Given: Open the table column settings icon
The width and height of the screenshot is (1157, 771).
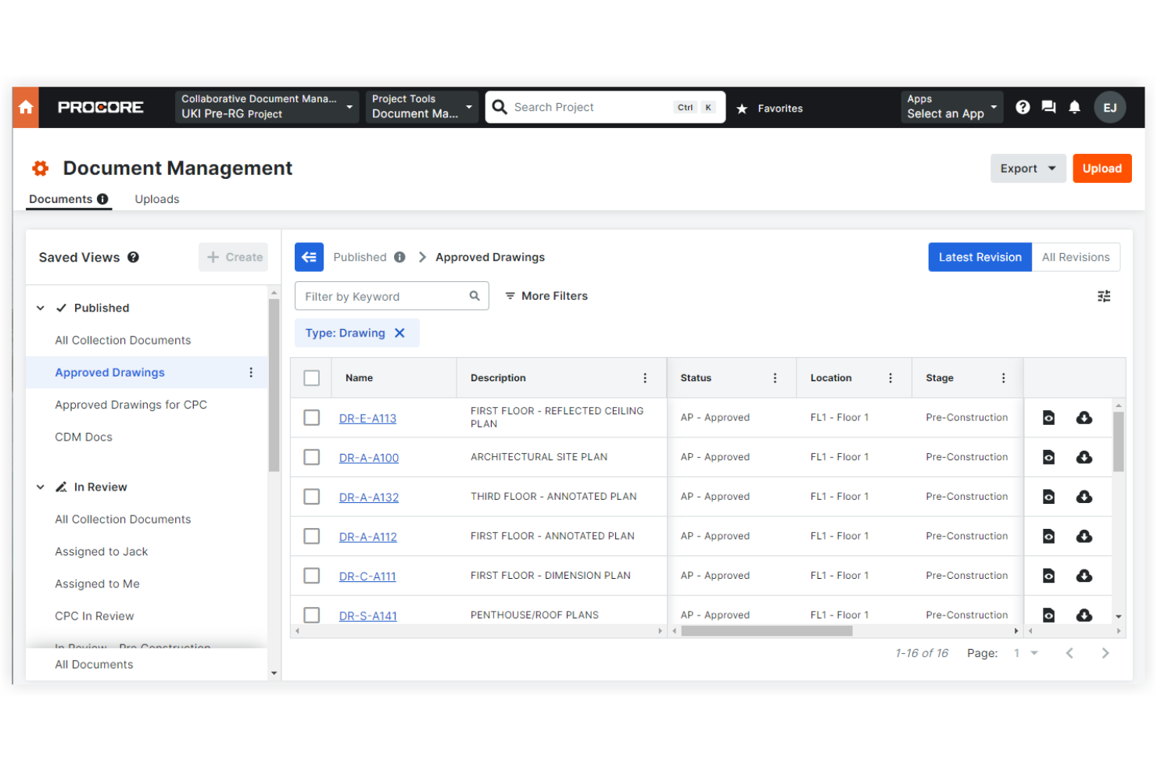Looking at the screenshot, I should (x=1104, y=296).
